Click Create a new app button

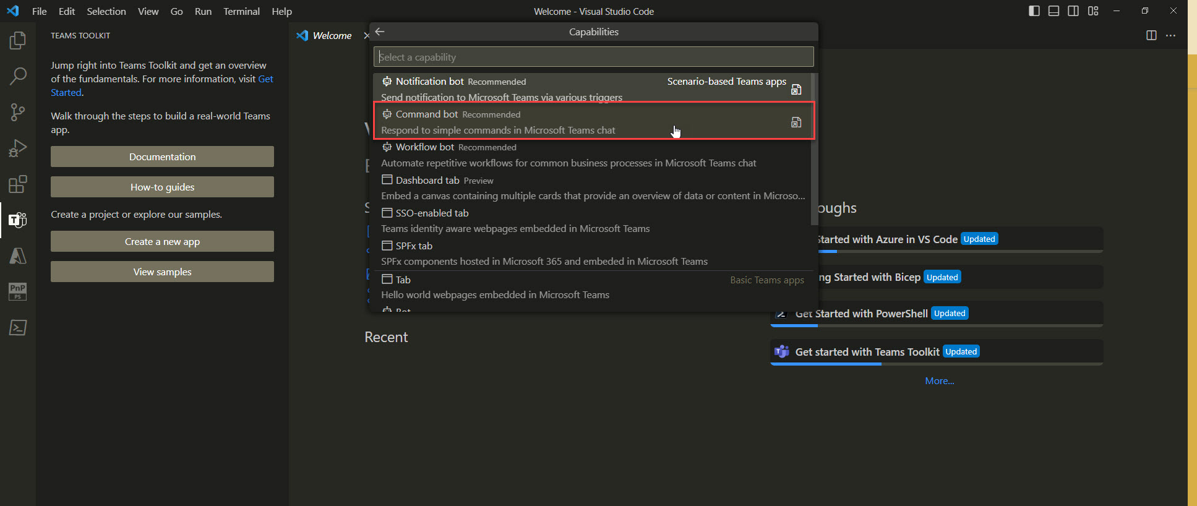162,241
